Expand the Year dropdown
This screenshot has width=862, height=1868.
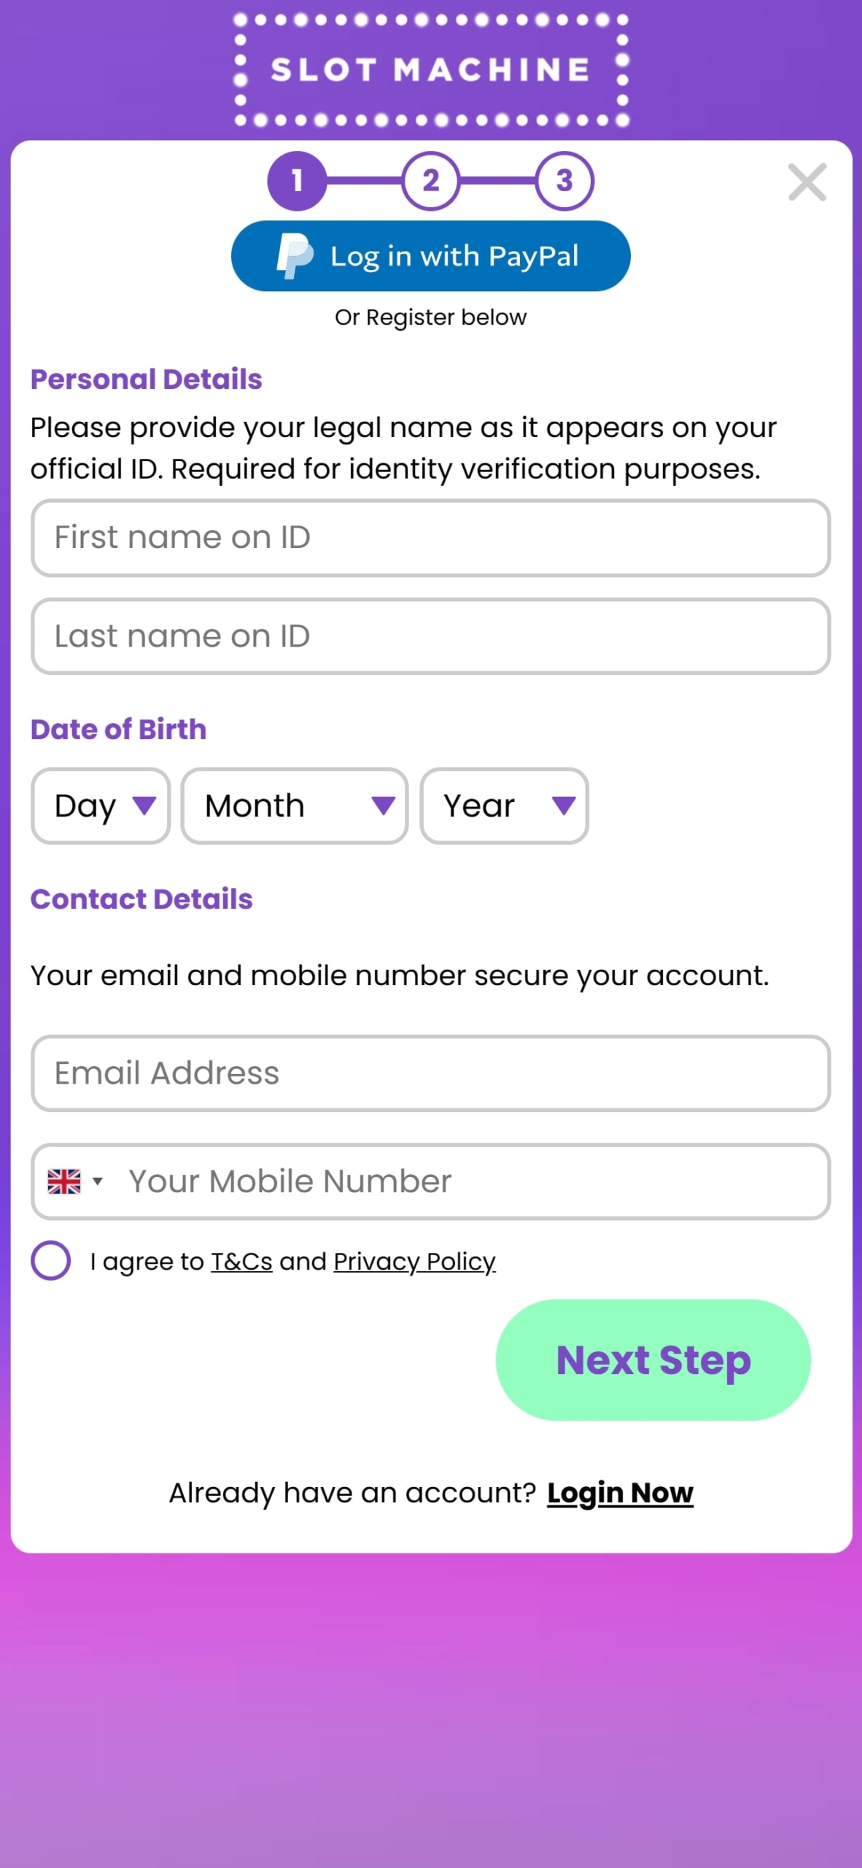tap(504, 806)
